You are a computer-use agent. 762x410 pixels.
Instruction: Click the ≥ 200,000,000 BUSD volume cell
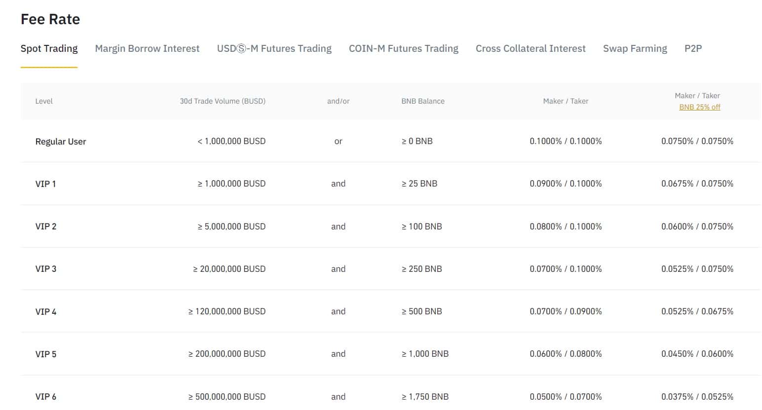[227, 354]
